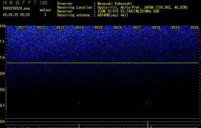Click the 0526 time marker label
The image size is (201, 128).
pos(118,28)
